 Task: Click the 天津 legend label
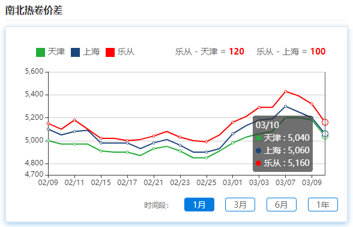point(56,52)
